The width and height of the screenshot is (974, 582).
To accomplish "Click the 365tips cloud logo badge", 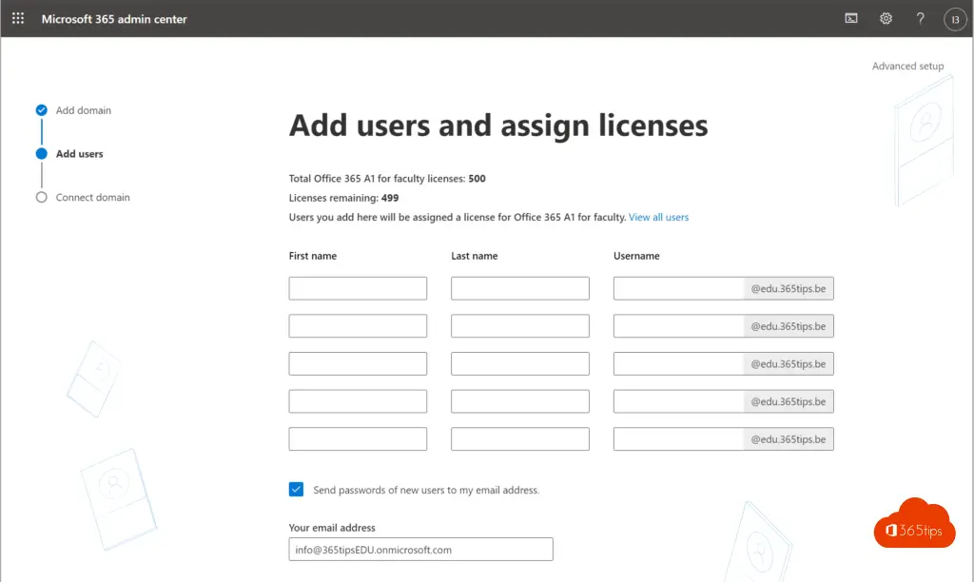I will pyautogui.click(x=914, y=524).
